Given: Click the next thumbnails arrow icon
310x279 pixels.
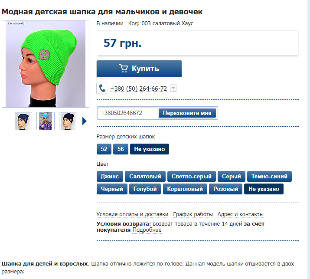Looking at the screenshot, I should [85, 121].
